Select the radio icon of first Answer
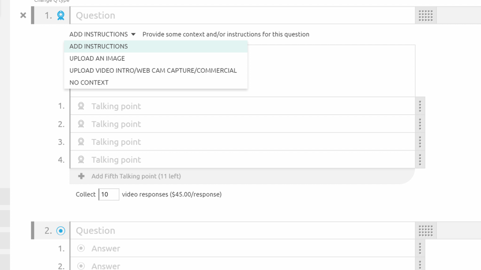This screenshot has width=481, height=270. click(81, 248)
